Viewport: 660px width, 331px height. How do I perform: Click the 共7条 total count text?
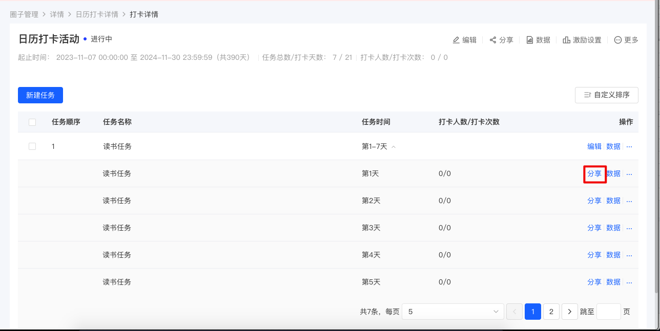[x=370, y=312]
